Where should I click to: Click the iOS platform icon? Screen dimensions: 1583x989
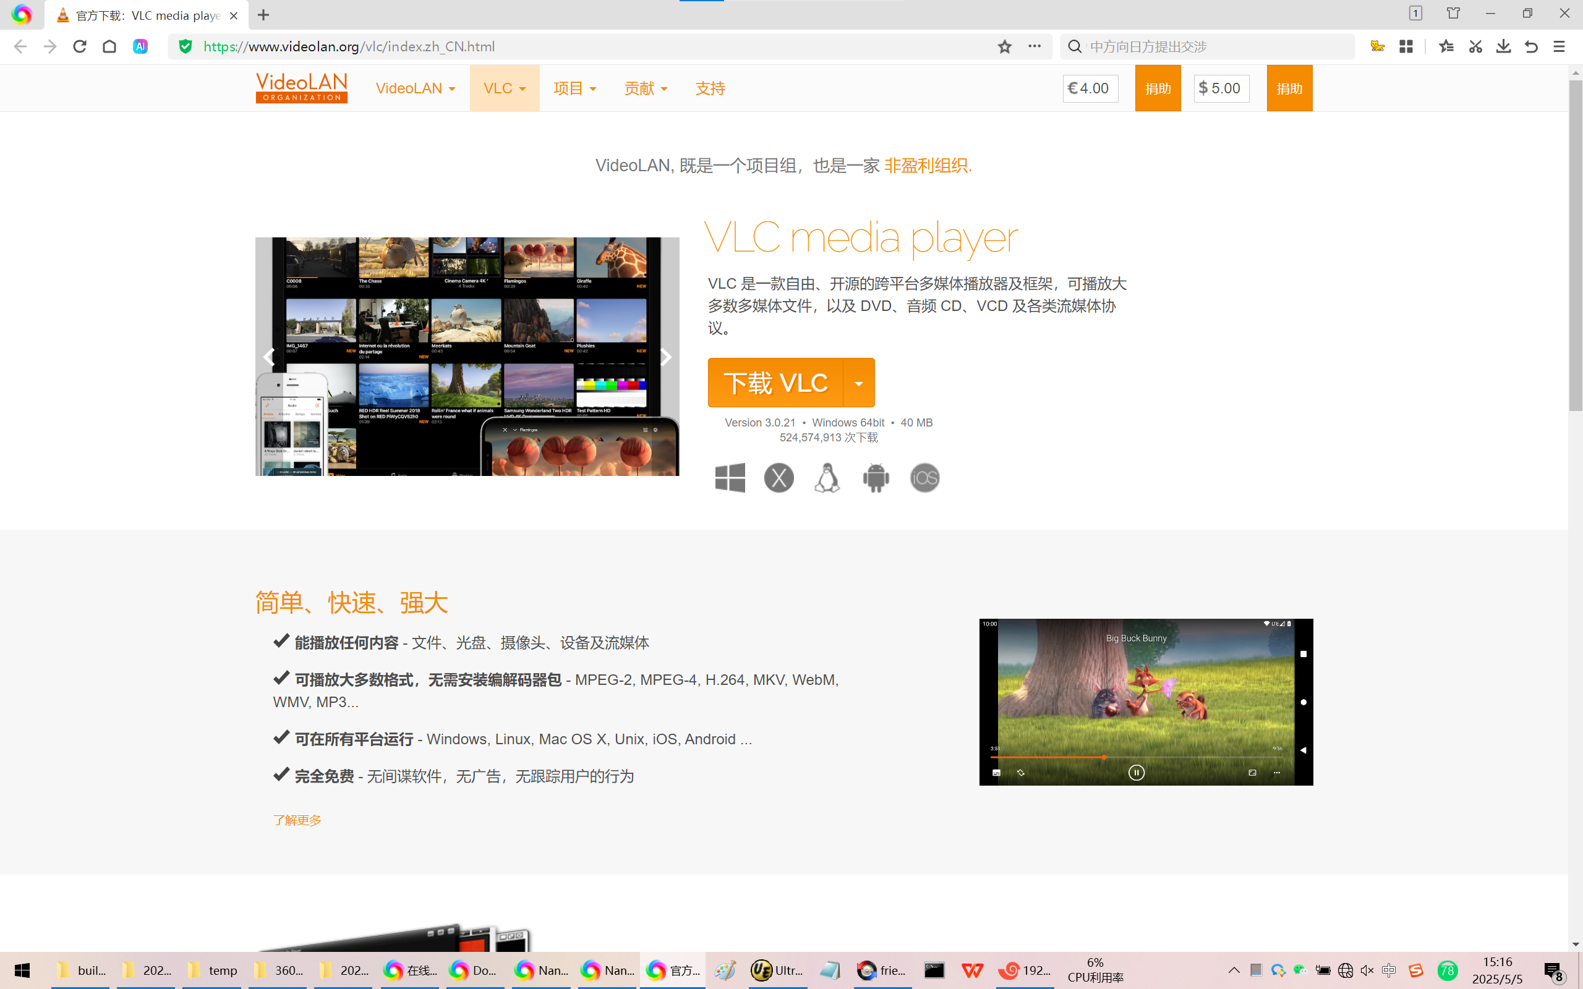924,478
